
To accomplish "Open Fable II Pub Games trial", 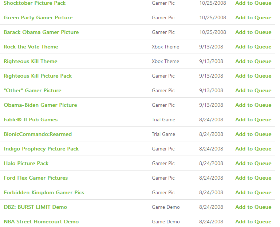I will pyautogui.click(x=31, y=120).
